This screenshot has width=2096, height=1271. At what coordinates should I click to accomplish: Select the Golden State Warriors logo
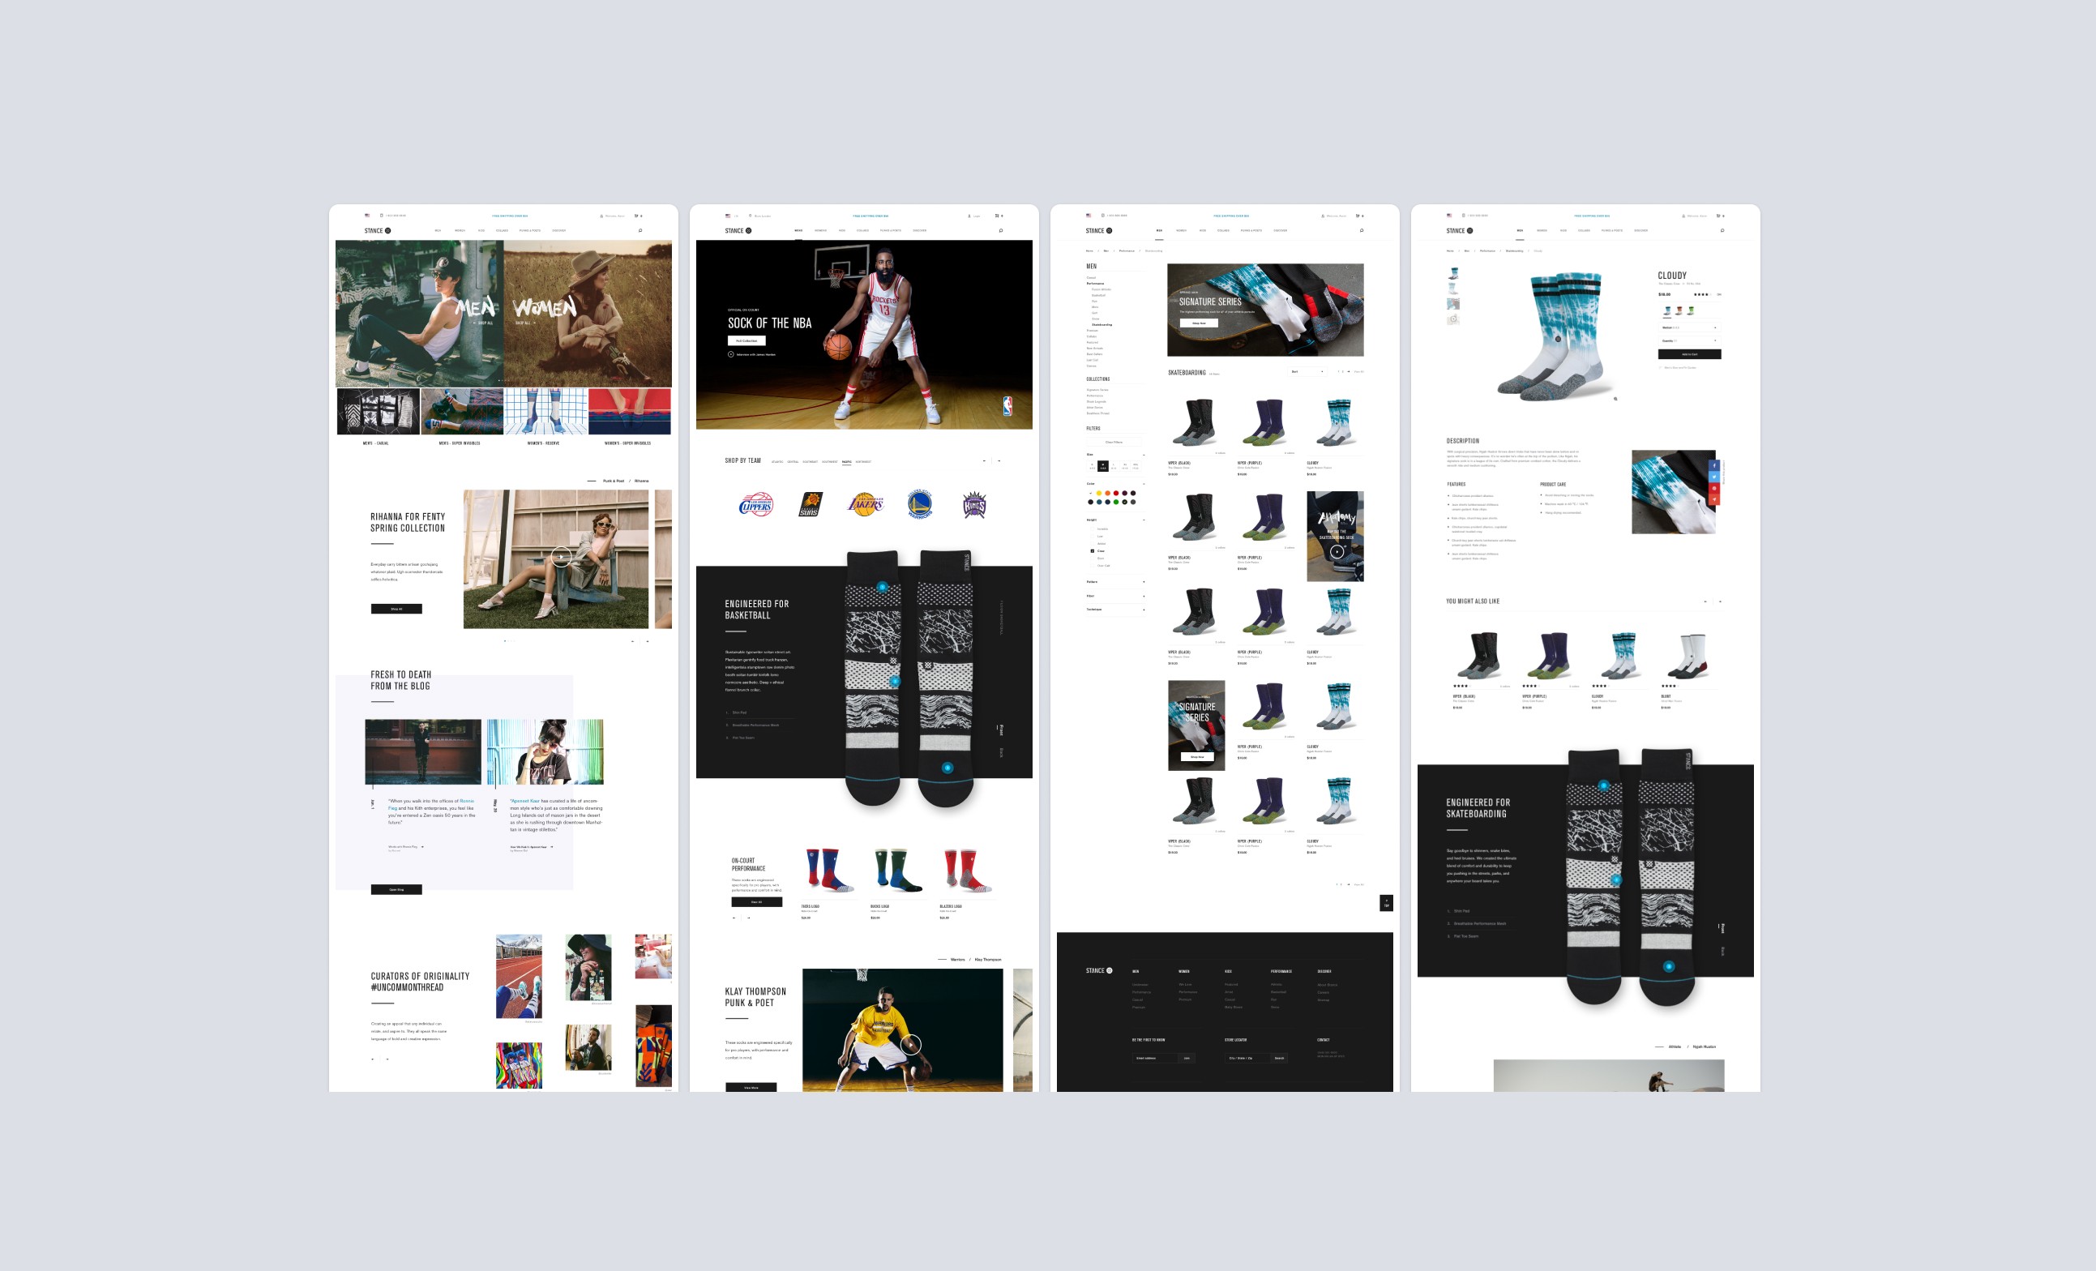click(x=920, y=503)
